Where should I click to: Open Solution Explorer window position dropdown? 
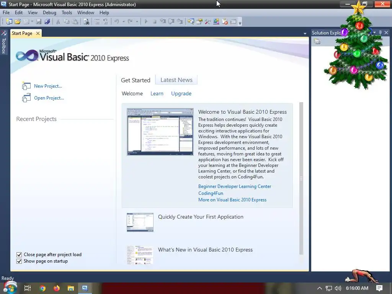pos(374,33)
